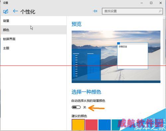Click into the 查找设置 search field
This screenshot has height=131, width=166.
[132, 11]
